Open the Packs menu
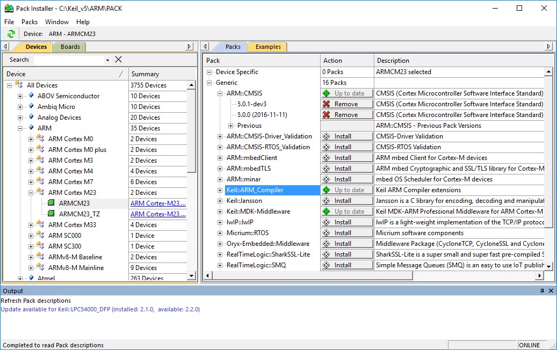 pyautogui.click(x=30, y=22)
